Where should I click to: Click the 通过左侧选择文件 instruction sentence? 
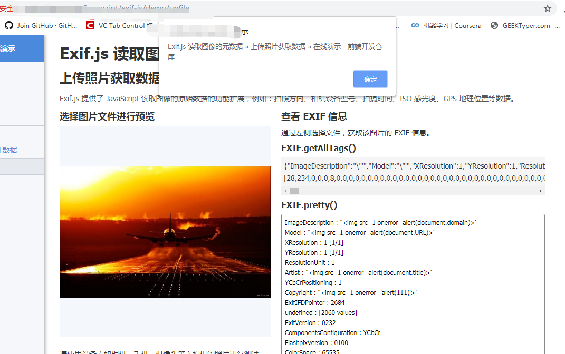[356, 133]
